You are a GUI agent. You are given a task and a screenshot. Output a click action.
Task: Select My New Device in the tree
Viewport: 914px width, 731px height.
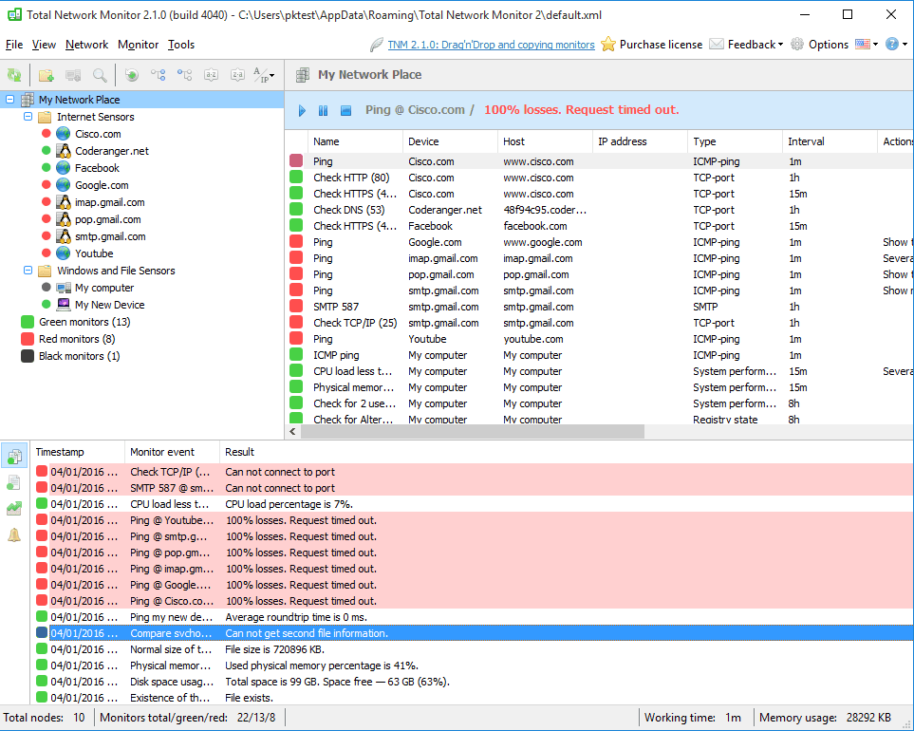coord(109,305)
